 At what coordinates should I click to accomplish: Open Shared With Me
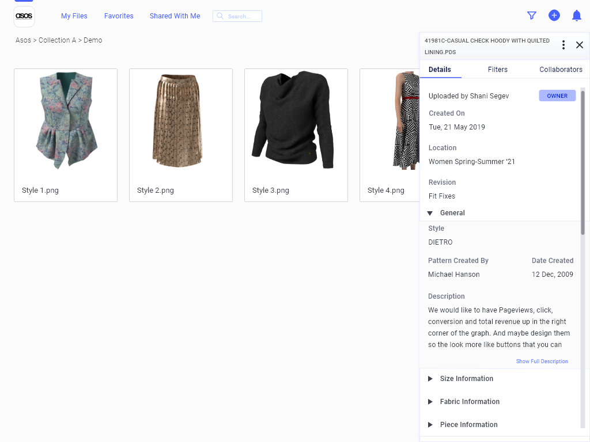(x=175, y=16)
